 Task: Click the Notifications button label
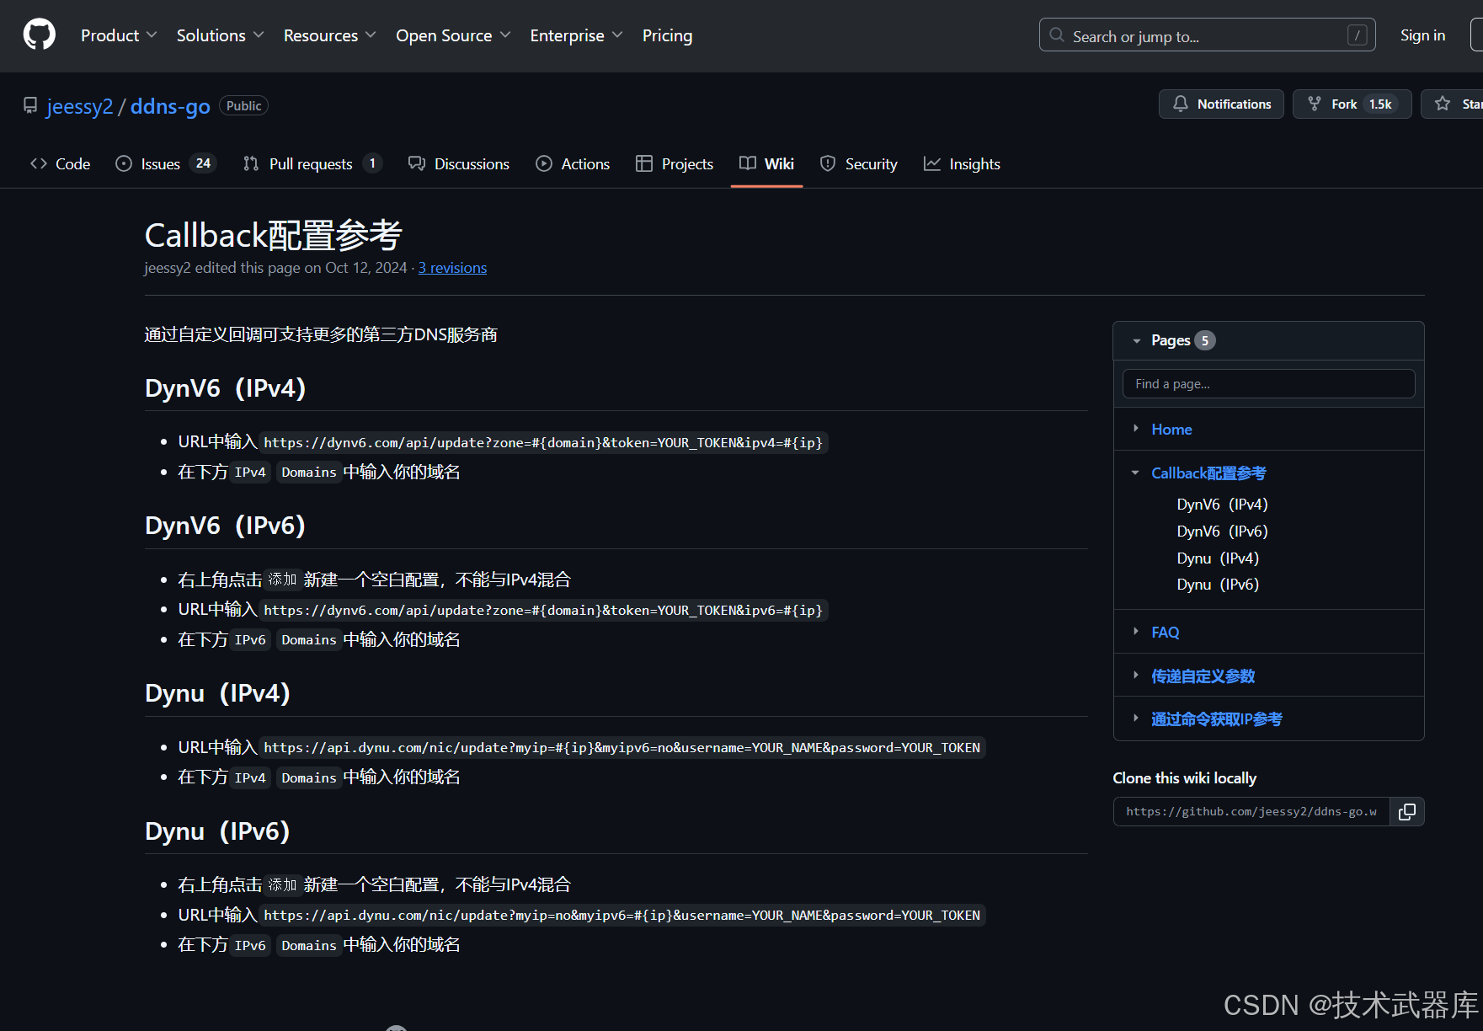click(x=1234, y=104)
